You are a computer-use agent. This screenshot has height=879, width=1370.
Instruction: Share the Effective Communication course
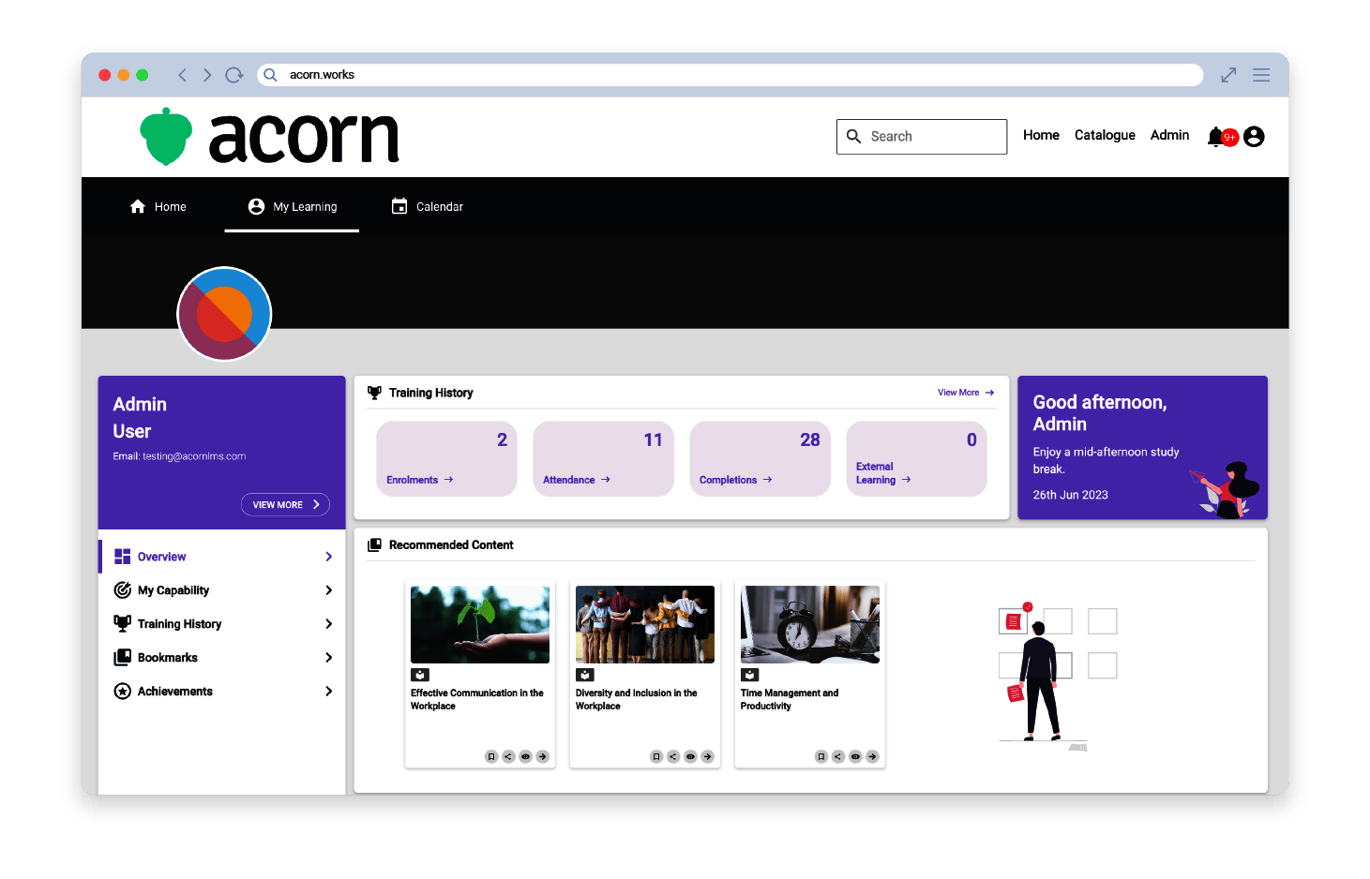click(x=508, y=756)
